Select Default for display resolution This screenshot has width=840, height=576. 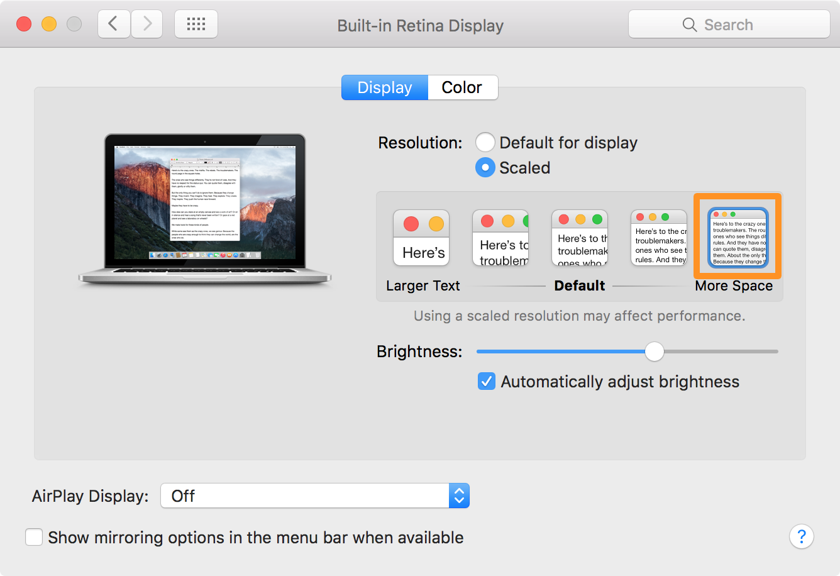(485, 142)
